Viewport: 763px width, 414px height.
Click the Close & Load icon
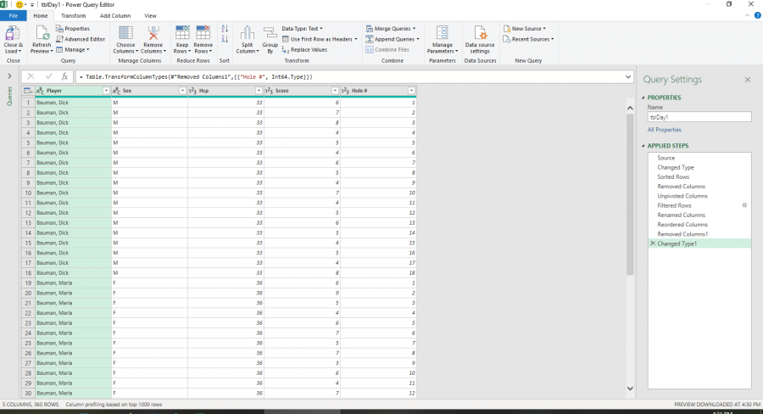tap(12, 34)
